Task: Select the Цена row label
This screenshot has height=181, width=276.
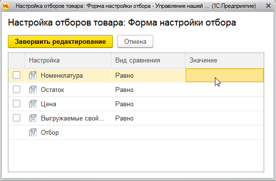Action: [48, 104]
